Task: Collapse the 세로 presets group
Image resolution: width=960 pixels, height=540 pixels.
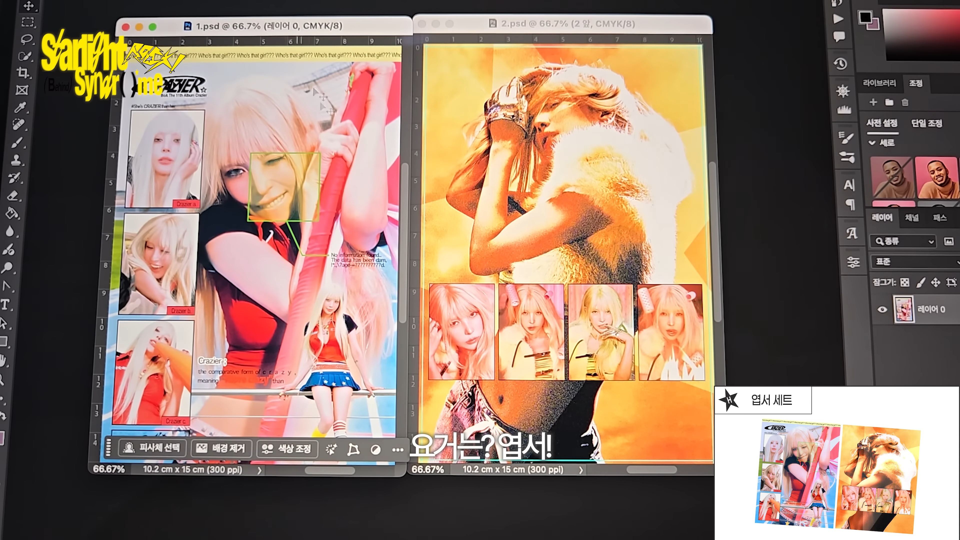Action: [x=872, y=143]
